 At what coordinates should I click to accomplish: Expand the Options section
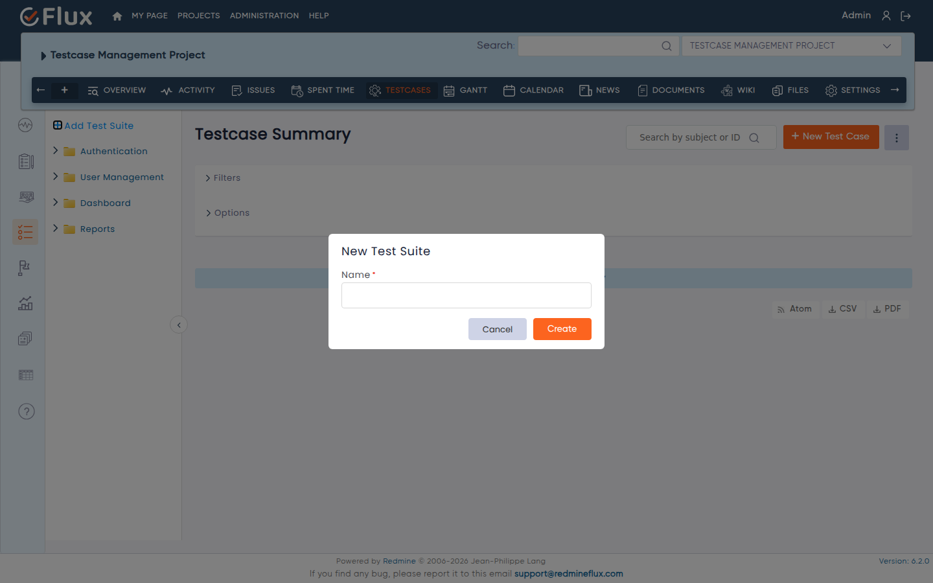(x=227, y=213)
